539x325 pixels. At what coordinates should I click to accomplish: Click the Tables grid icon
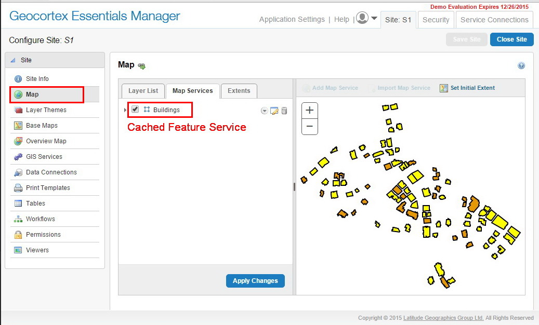coord(18,204)
